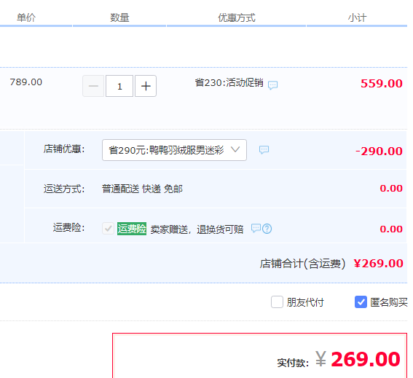
Task: Click the 优惠方式 column header
Action: tap(237, 17)
